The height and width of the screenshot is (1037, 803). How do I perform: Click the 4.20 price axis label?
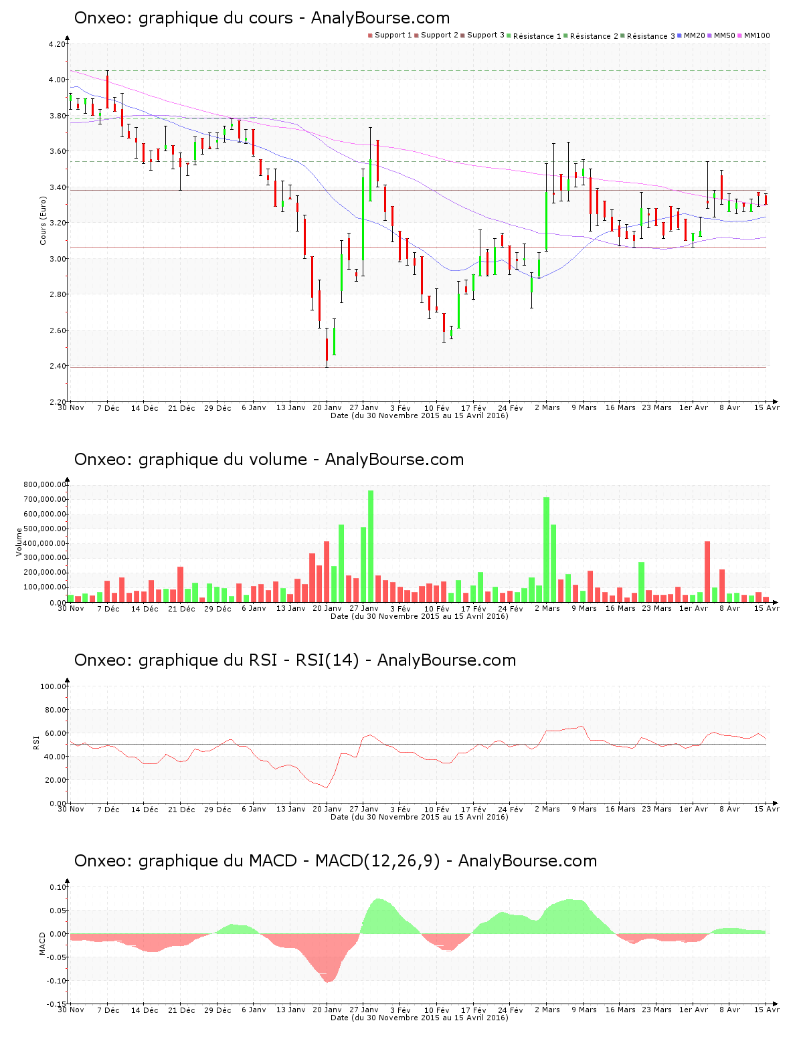point(58,44)
